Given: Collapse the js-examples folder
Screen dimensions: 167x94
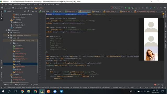Looking at the screenshot, I should (x=7, y=30).
